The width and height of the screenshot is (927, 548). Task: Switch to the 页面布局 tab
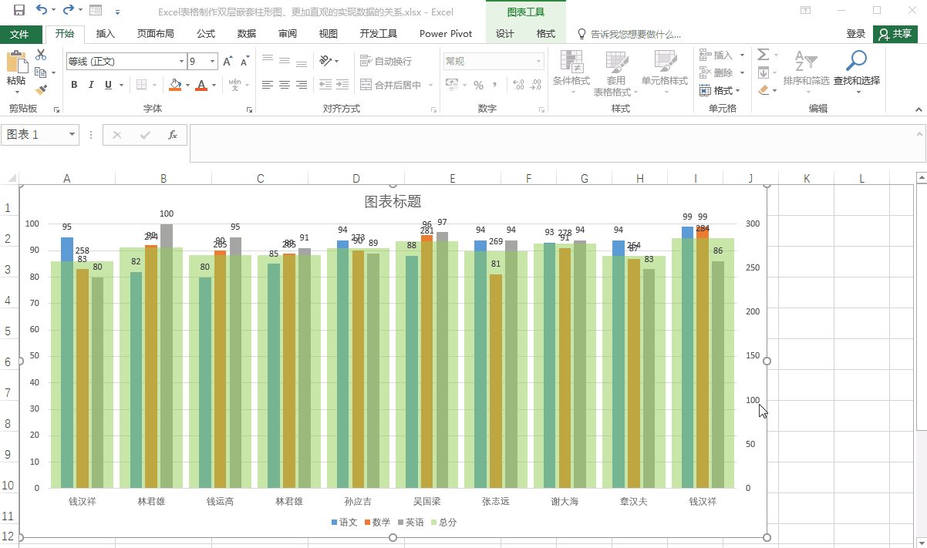point(156,34)
